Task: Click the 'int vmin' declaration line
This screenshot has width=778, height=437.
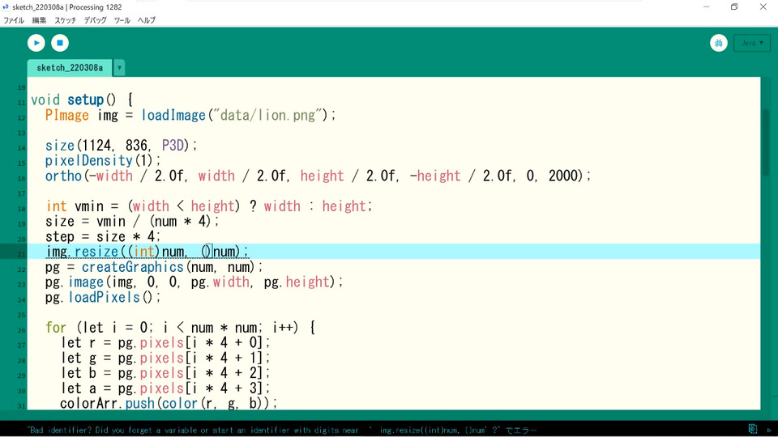Action: [x=209, y=206]
